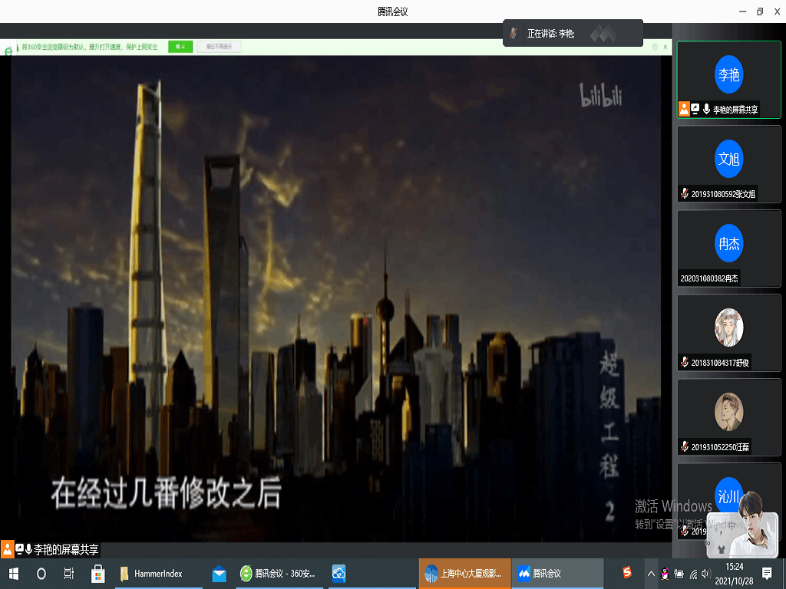Close the 360 browser notification banner
The height and width of the screenshot is (589, 786).
[665, 47]
